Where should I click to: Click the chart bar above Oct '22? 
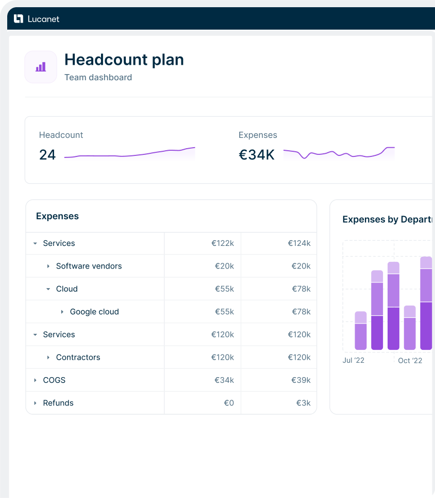tap(410, 328)
